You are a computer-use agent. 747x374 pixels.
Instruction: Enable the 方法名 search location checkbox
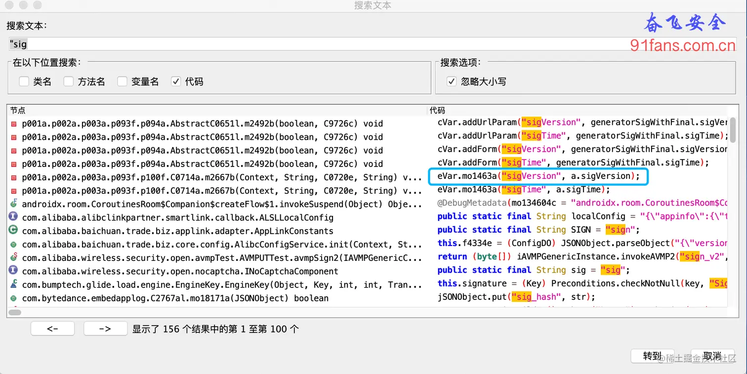coord(68,82)
